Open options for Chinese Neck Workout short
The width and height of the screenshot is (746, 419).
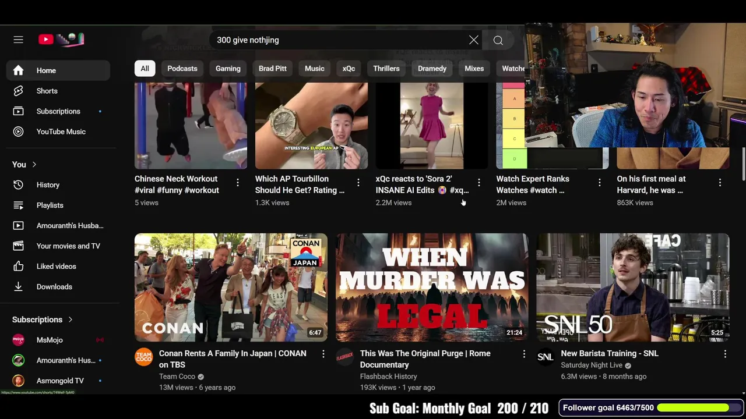click(x=238, y=183)
